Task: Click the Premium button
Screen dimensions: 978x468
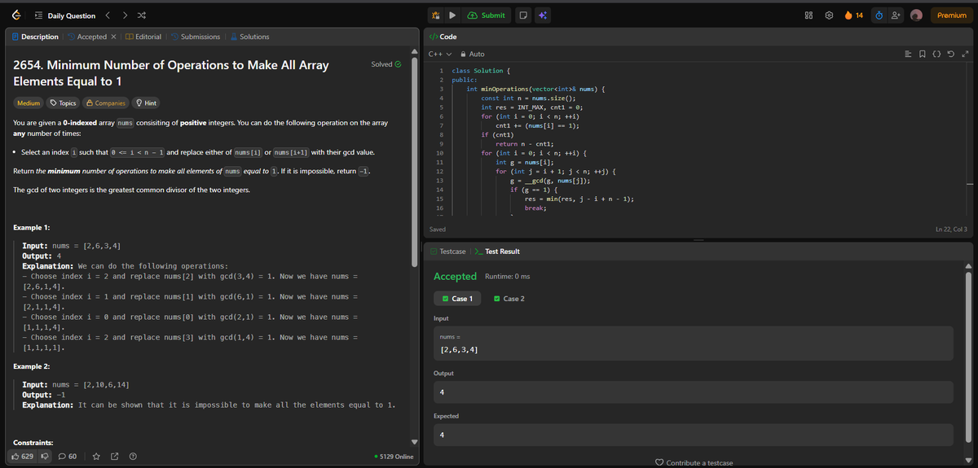Action: pyautogui.click(x=951, y=15)
